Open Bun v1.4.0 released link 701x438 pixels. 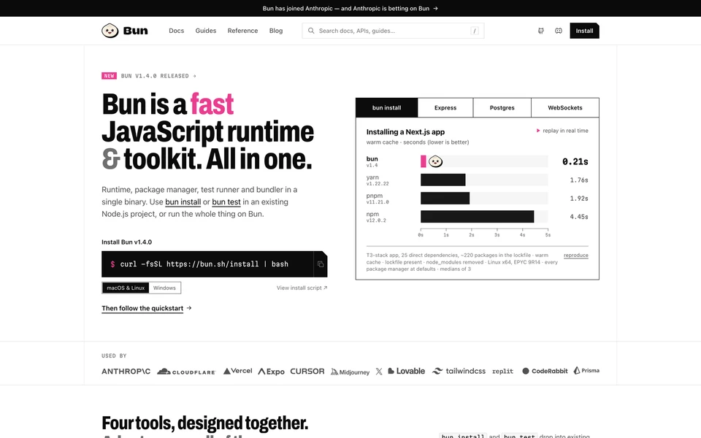tap(158, 76)
